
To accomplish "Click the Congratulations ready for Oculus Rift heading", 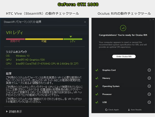I will pos(123,35).
